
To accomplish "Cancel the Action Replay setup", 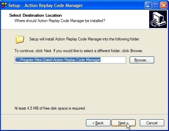I will click(152, 123).
